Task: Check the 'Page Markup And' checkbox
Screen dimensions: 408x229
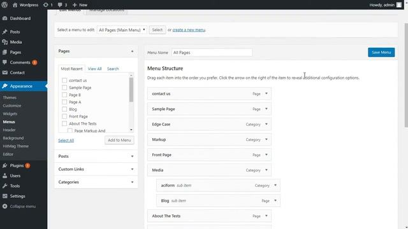Action: (x=69, y=130)
